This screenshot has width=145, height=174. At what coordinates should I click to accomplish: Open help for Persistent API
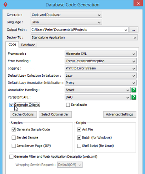[x=134, y=97]
